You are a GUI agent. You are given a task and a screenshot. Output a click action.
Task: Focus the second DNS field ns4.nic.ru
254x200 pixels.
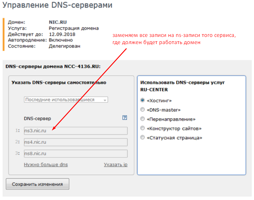[76, 142]
